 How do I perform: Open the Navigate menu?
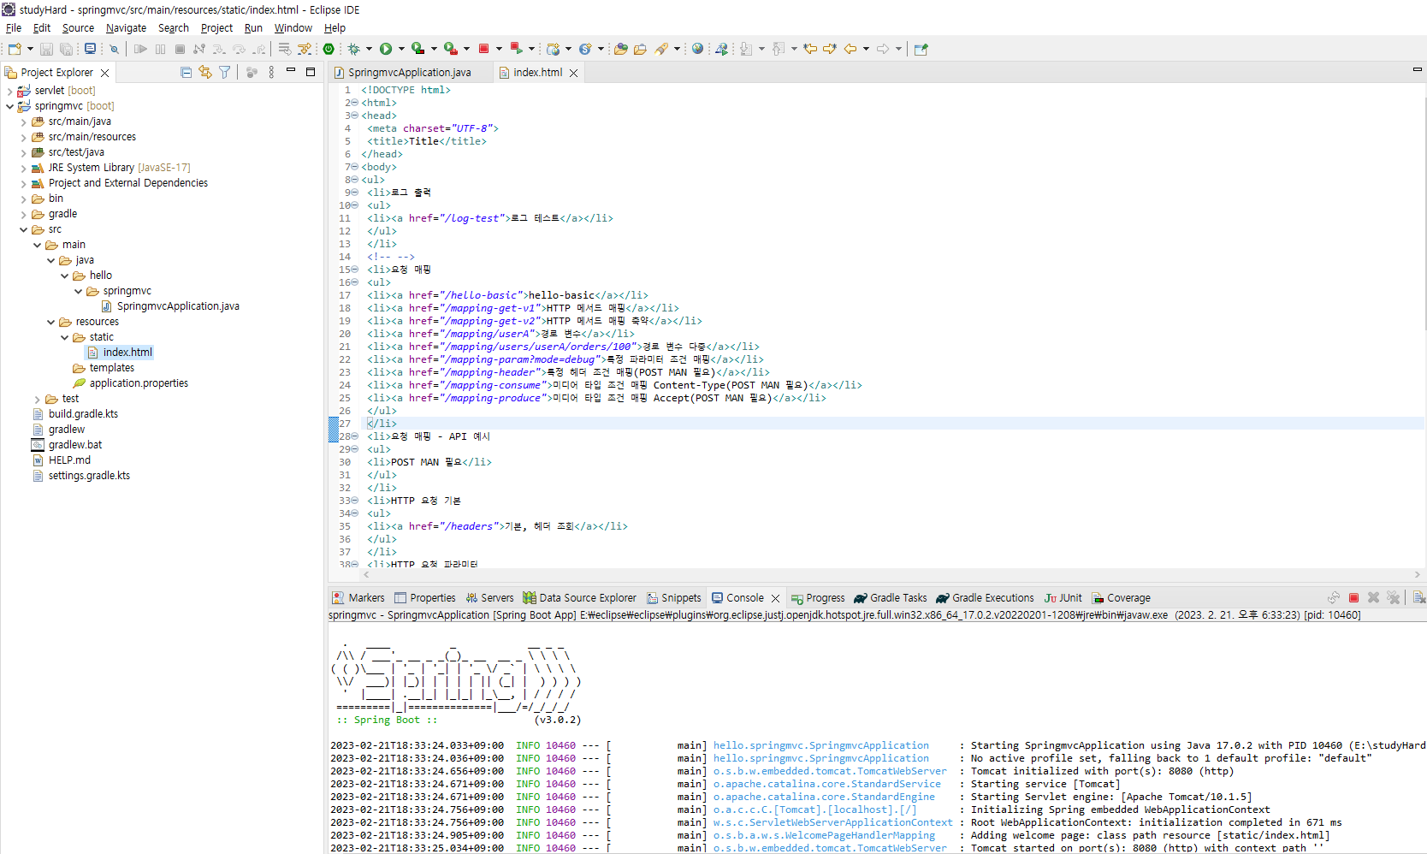(126, 28)
